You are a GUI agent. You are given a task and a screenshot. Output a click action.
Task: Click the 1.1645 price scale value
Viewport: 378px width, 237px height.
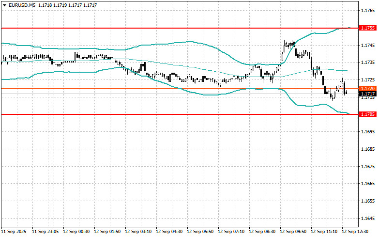click(368, 218)
